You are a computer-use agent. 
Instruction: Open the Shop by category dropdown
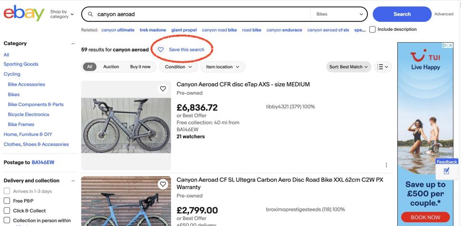click(x=62, y=14)
